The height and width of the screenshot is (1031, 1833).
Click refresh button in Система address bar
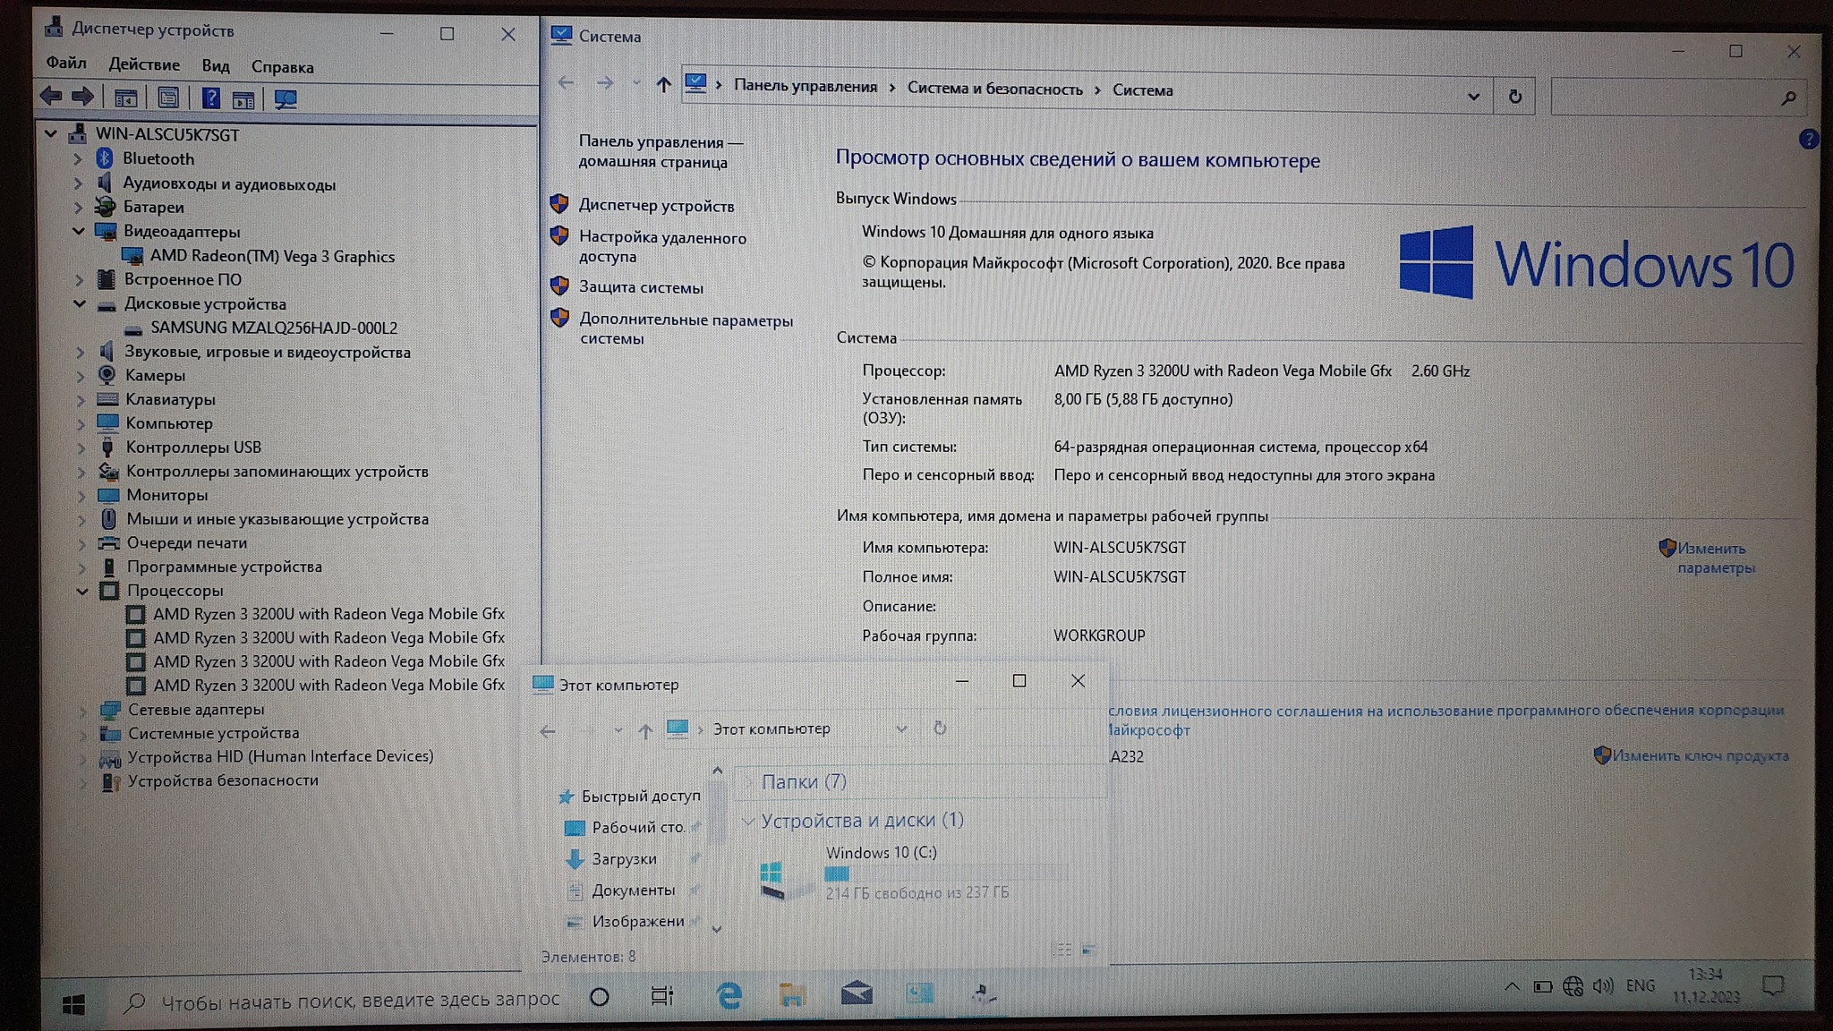click(x=1514, y=97)
